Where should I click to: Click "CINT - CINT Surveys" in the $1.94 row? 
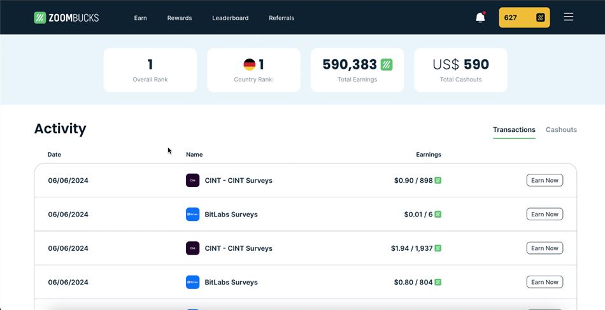tap(238, 248)
